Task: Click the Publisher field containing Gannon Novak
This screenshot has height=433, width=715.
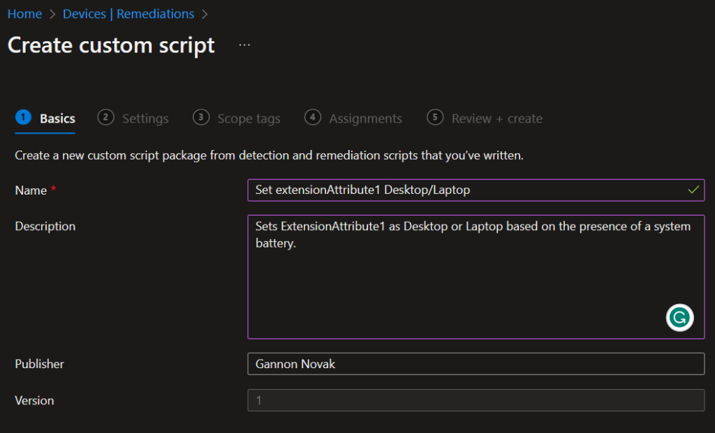Action: click(476, 364)
